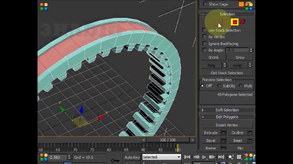Click the Previous Frame button
Viewport: 293px width, 164px height.
coord(196,157)
